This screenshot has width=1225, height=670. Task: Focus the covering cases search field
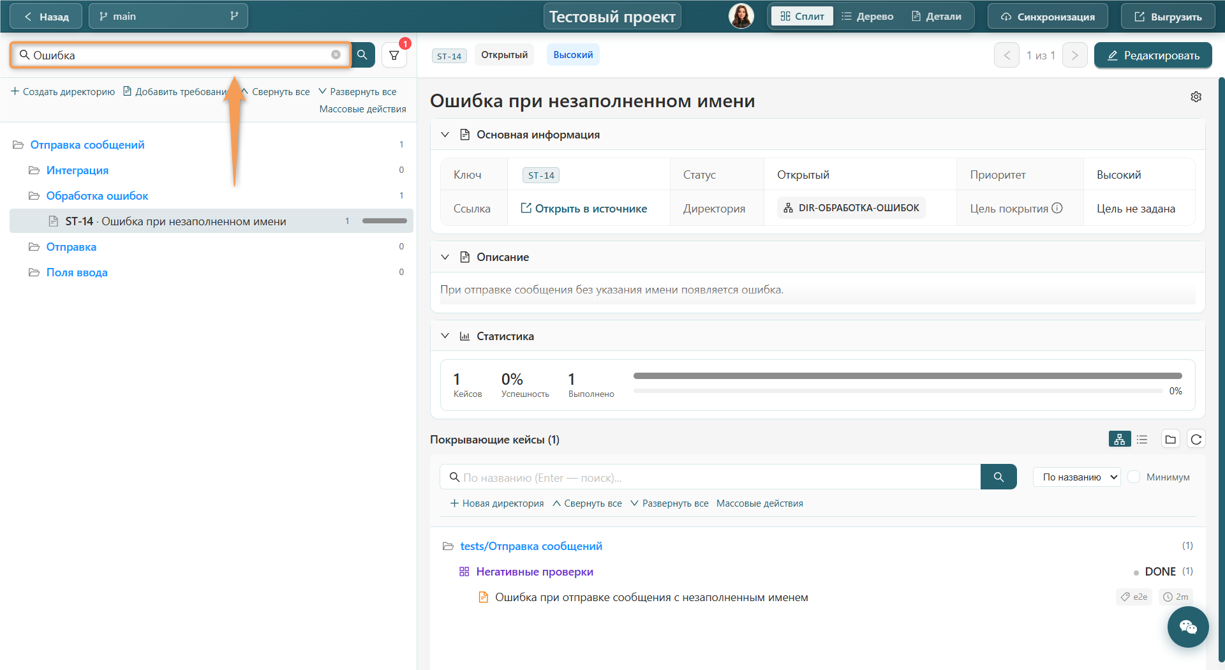(710, 477)
